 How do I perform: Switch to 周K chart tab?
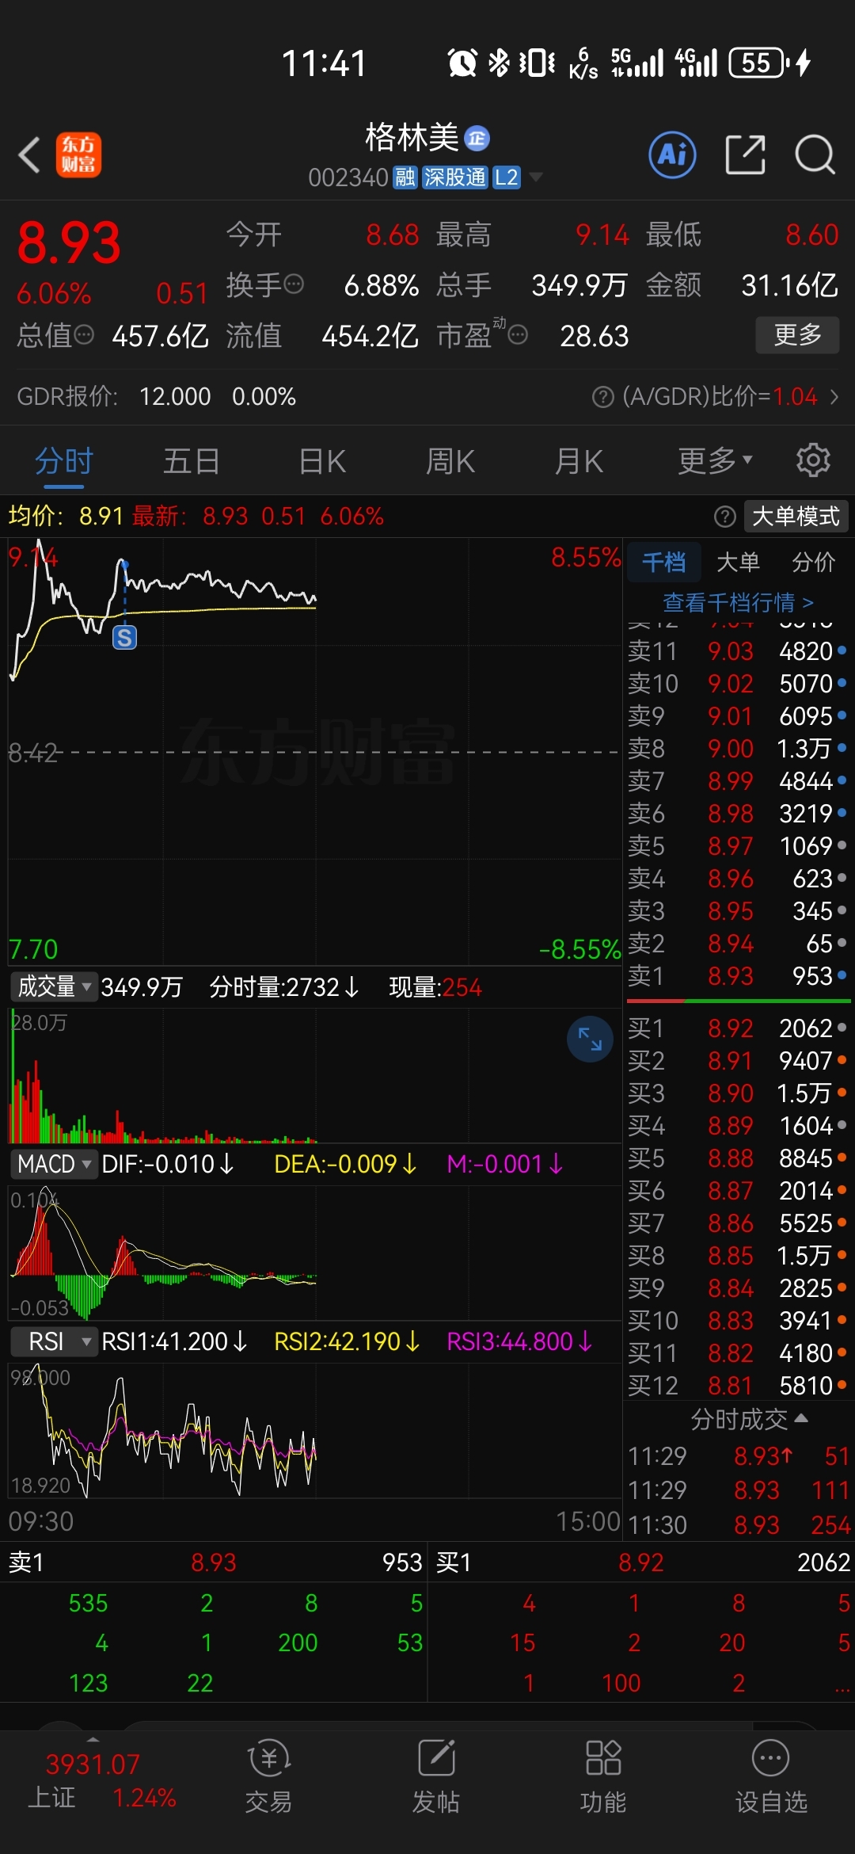pos(450,460)
